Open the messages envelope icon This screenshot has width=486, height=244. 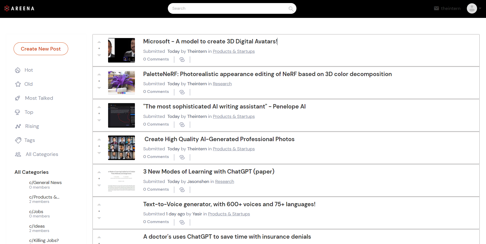tap(436, 8)
